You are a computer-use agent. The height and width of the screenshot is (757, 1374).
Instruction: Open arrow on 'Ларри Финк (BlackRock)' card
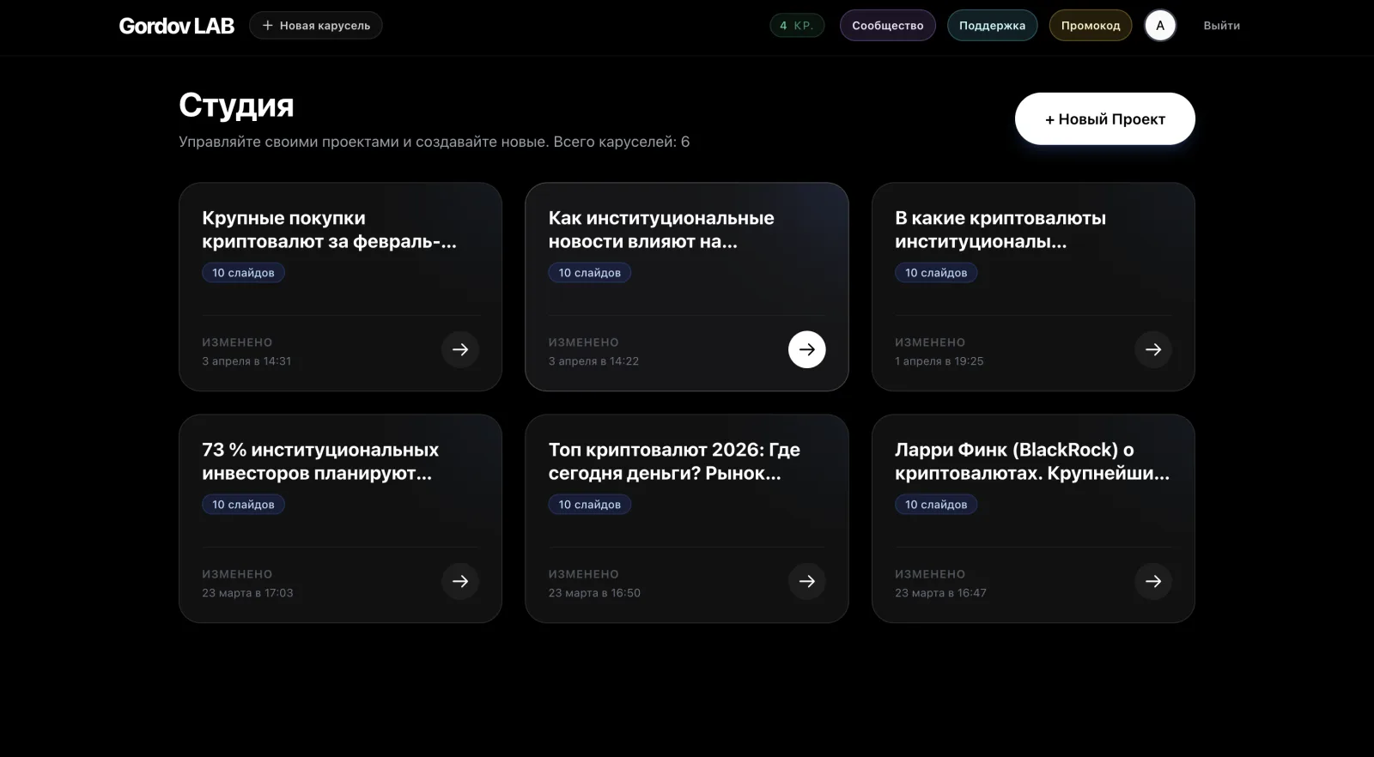[1153, 581]
